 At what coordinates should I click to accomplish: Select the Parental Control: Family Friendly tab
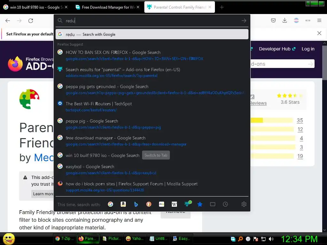(x=179, y=7)
